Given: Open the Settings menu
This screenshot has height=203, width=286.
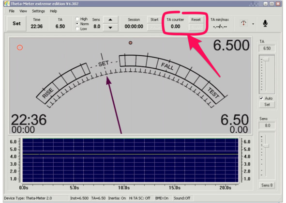Looking at the screenshot, I should pos(38,11).
